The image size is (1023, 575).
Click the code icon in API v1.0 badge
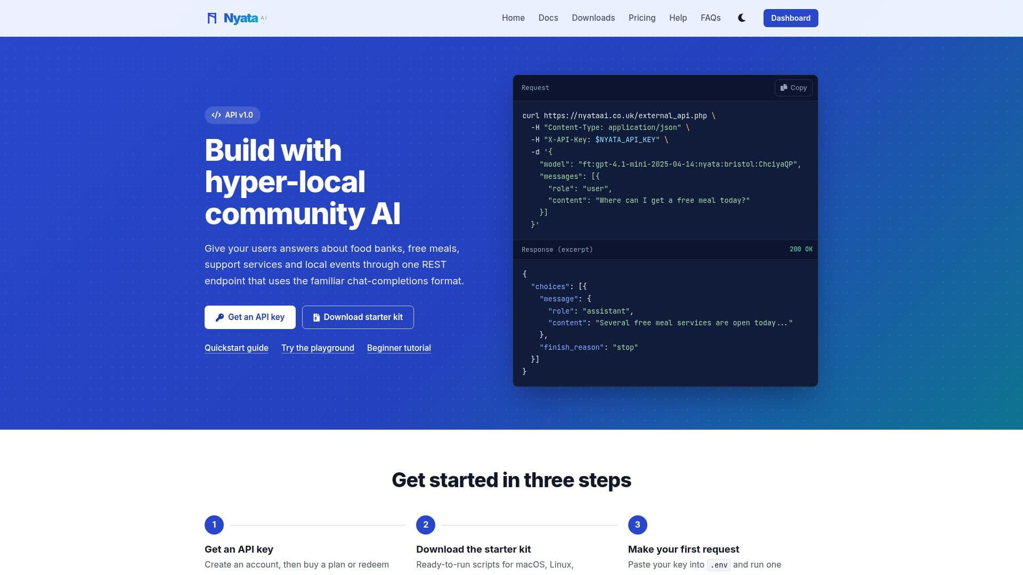click(216, 115)
